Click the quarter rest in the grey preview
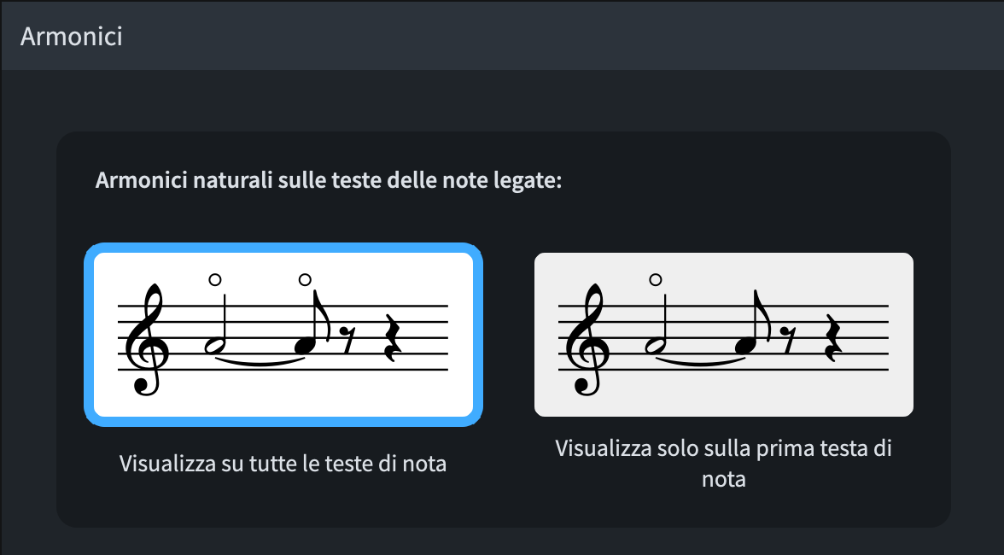This screenshot has width=1004, height=555. point(831,338)
